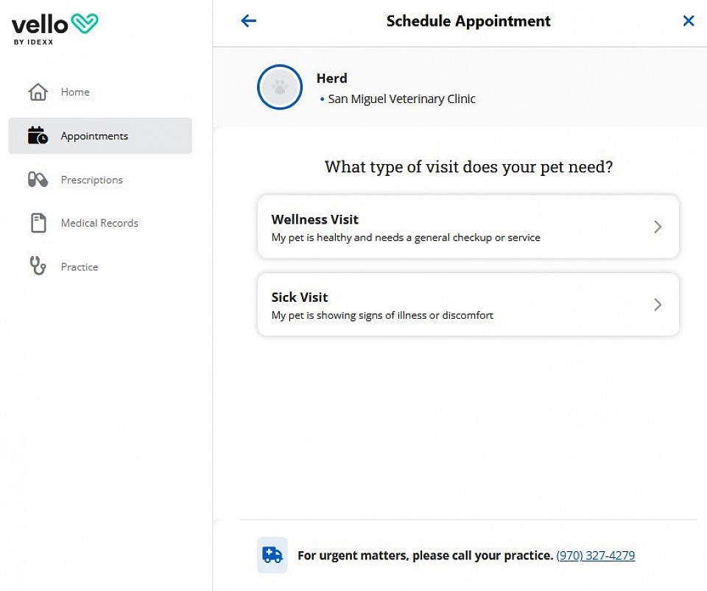Click Herd's paw avatar
This screenshot has width=707, height=591.
point(280,87)
